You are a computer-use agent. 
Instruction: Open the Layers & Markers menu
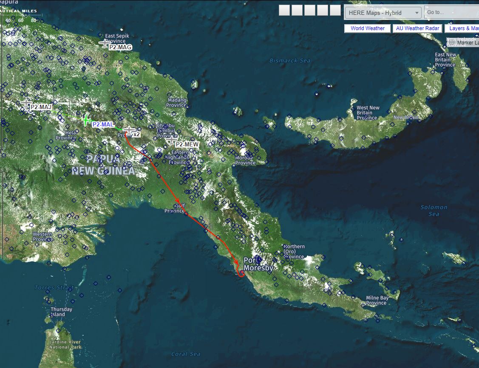coord(462,28)
